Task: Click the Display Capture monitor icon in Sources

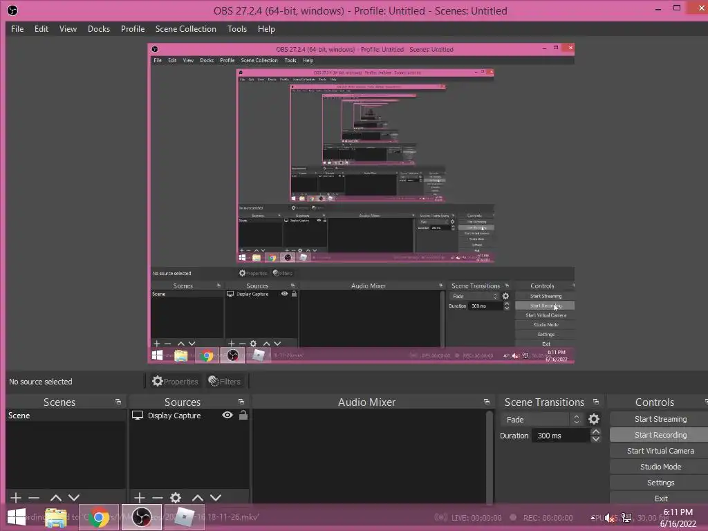Action: [x=138, y=415]
